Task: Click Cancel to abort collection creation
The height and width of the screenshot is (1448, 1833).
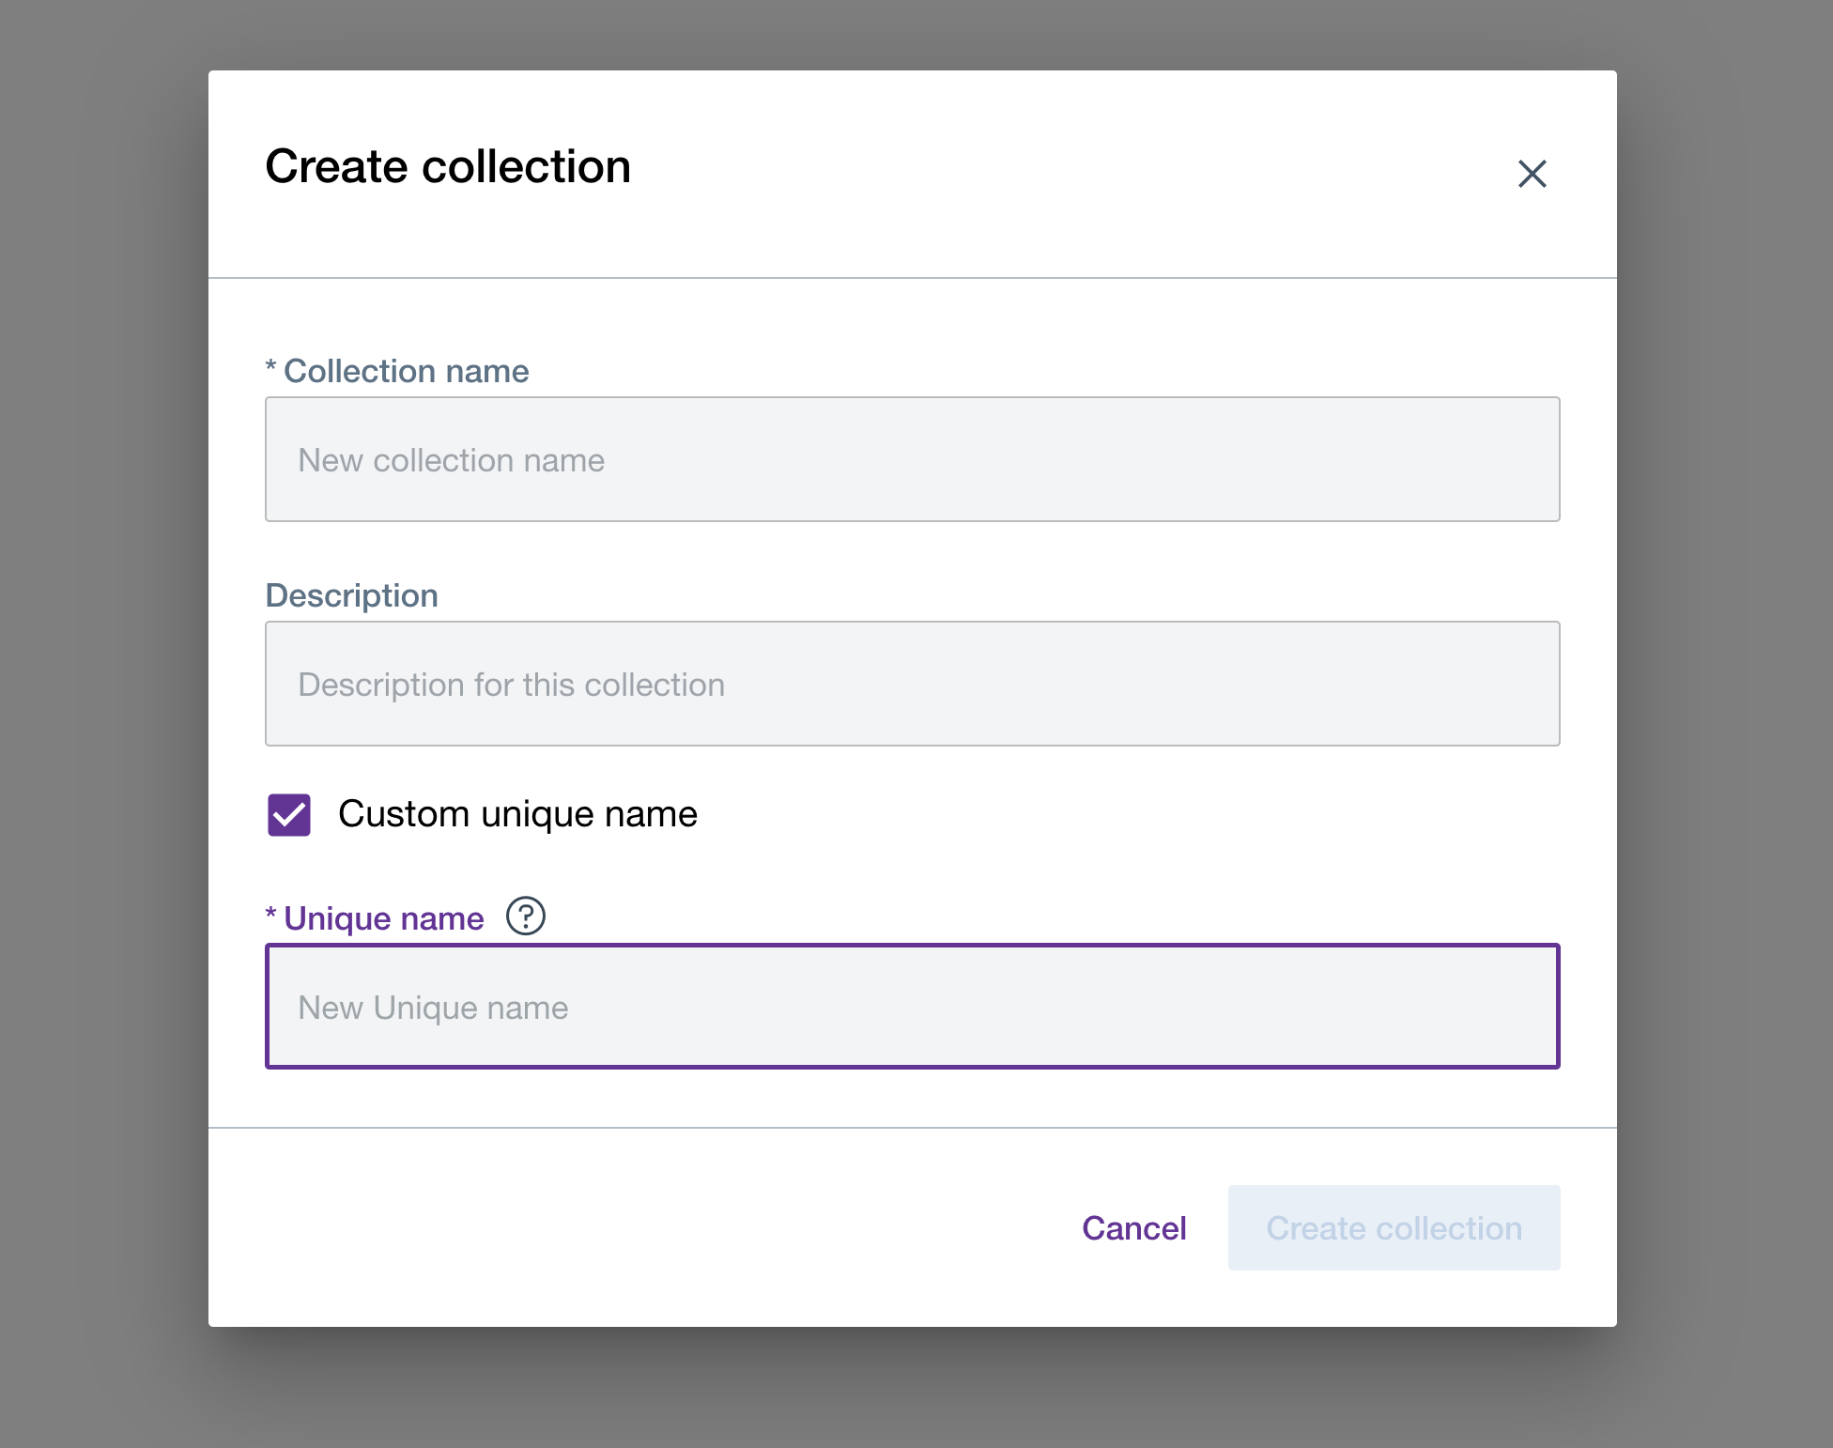Action: coord(1133,1227)
